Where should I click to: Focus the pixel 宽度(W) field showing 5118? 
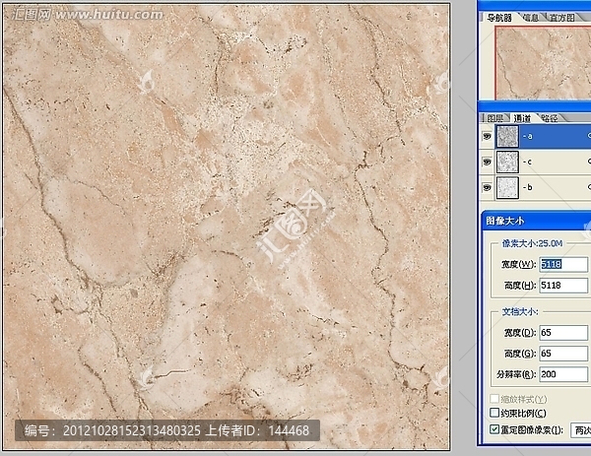coord(563,264)
